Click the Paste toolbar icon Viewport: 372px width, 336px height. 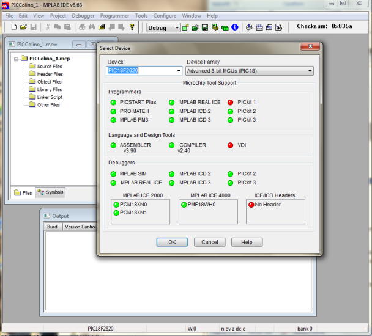point(68,27)
